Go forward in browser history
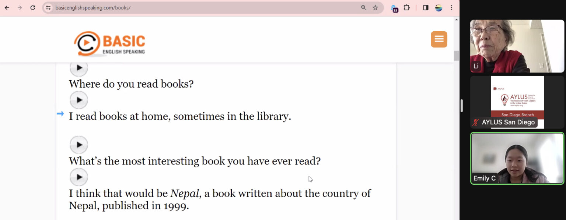This screenshot has width=566, height=220. (20, 7)
